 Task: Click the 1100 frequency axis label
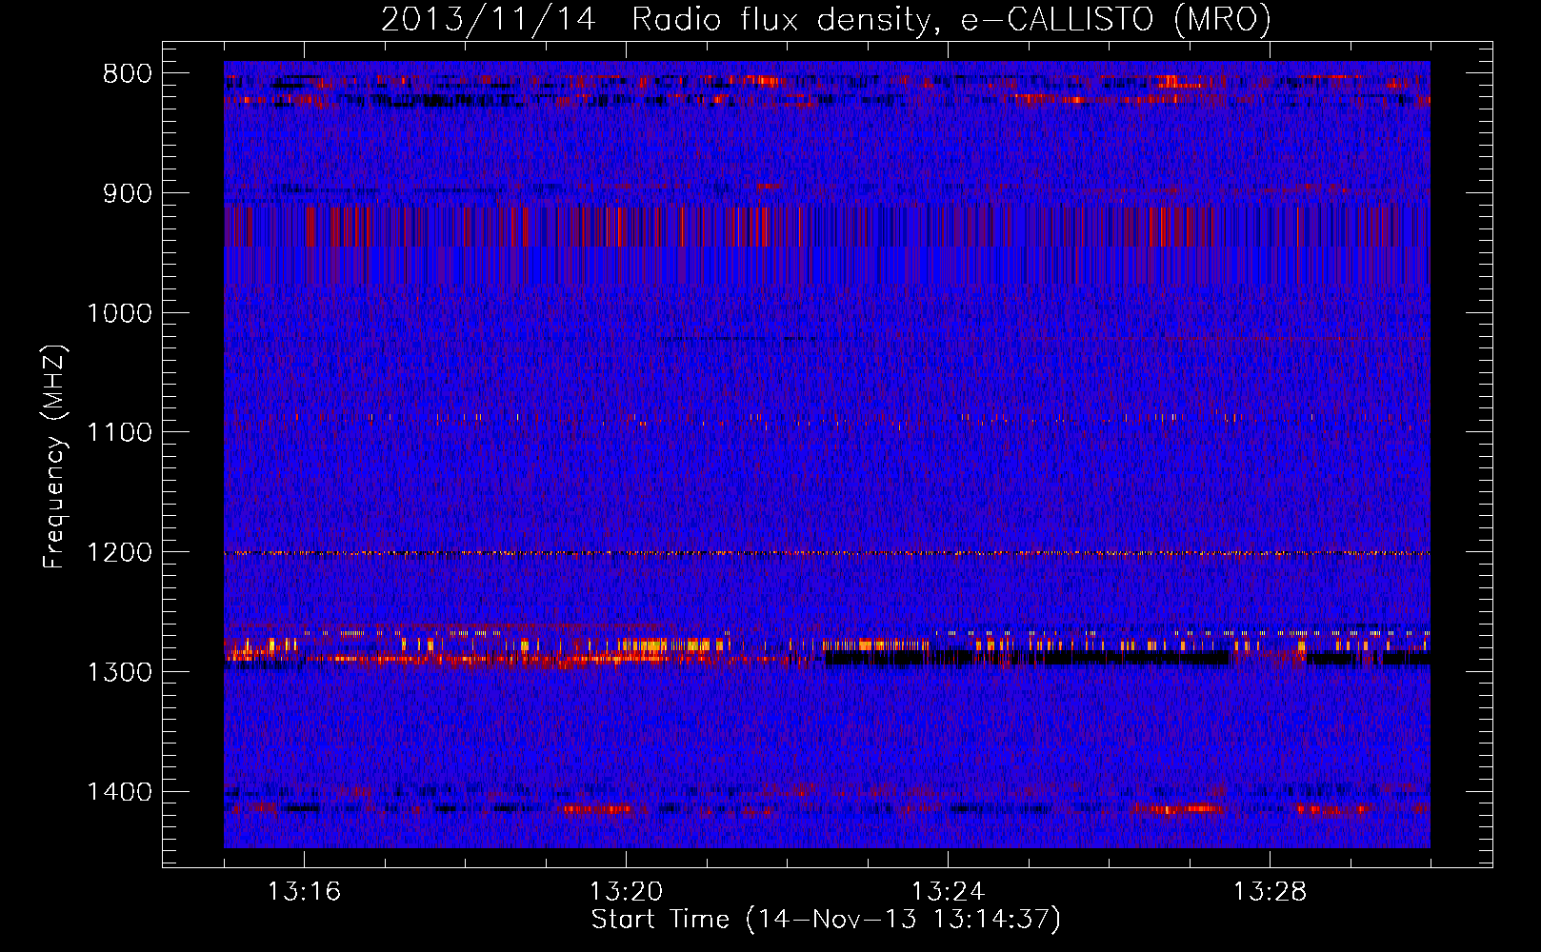pyautogui.click(x=119, y=432)
